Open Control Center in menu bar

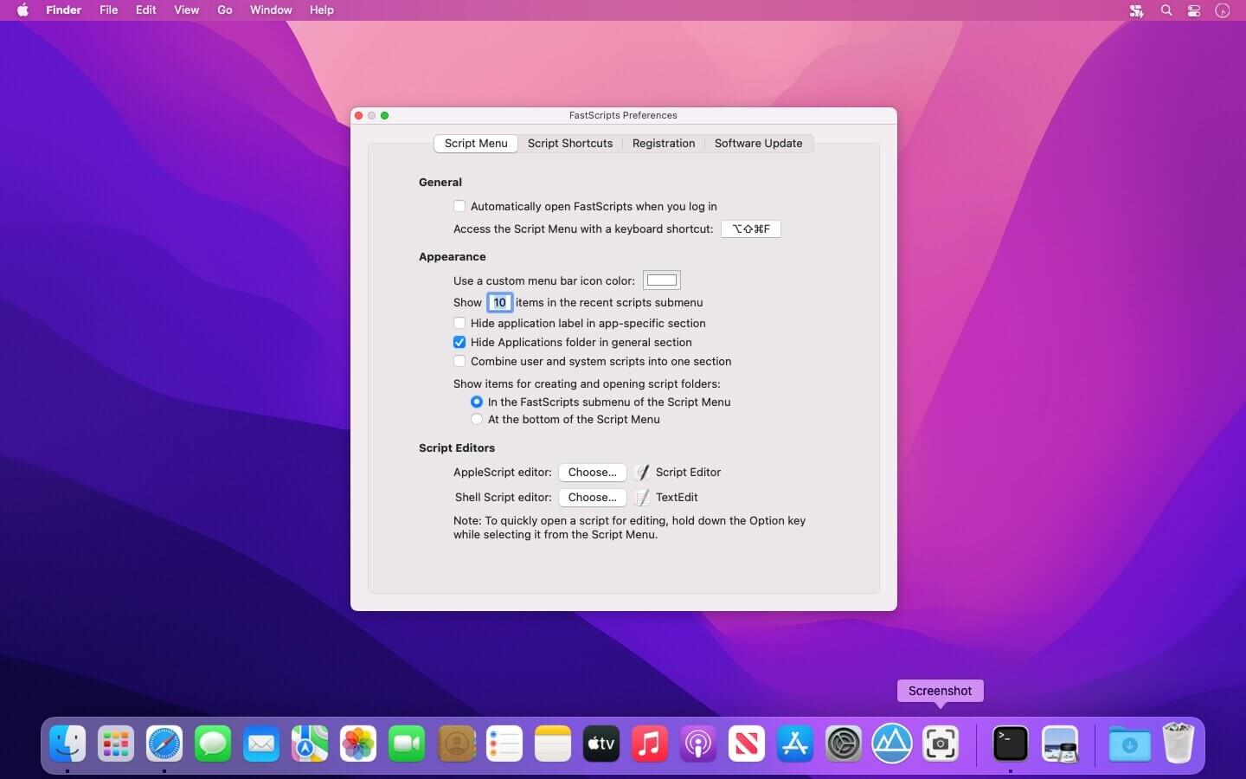pos(1194,10)
